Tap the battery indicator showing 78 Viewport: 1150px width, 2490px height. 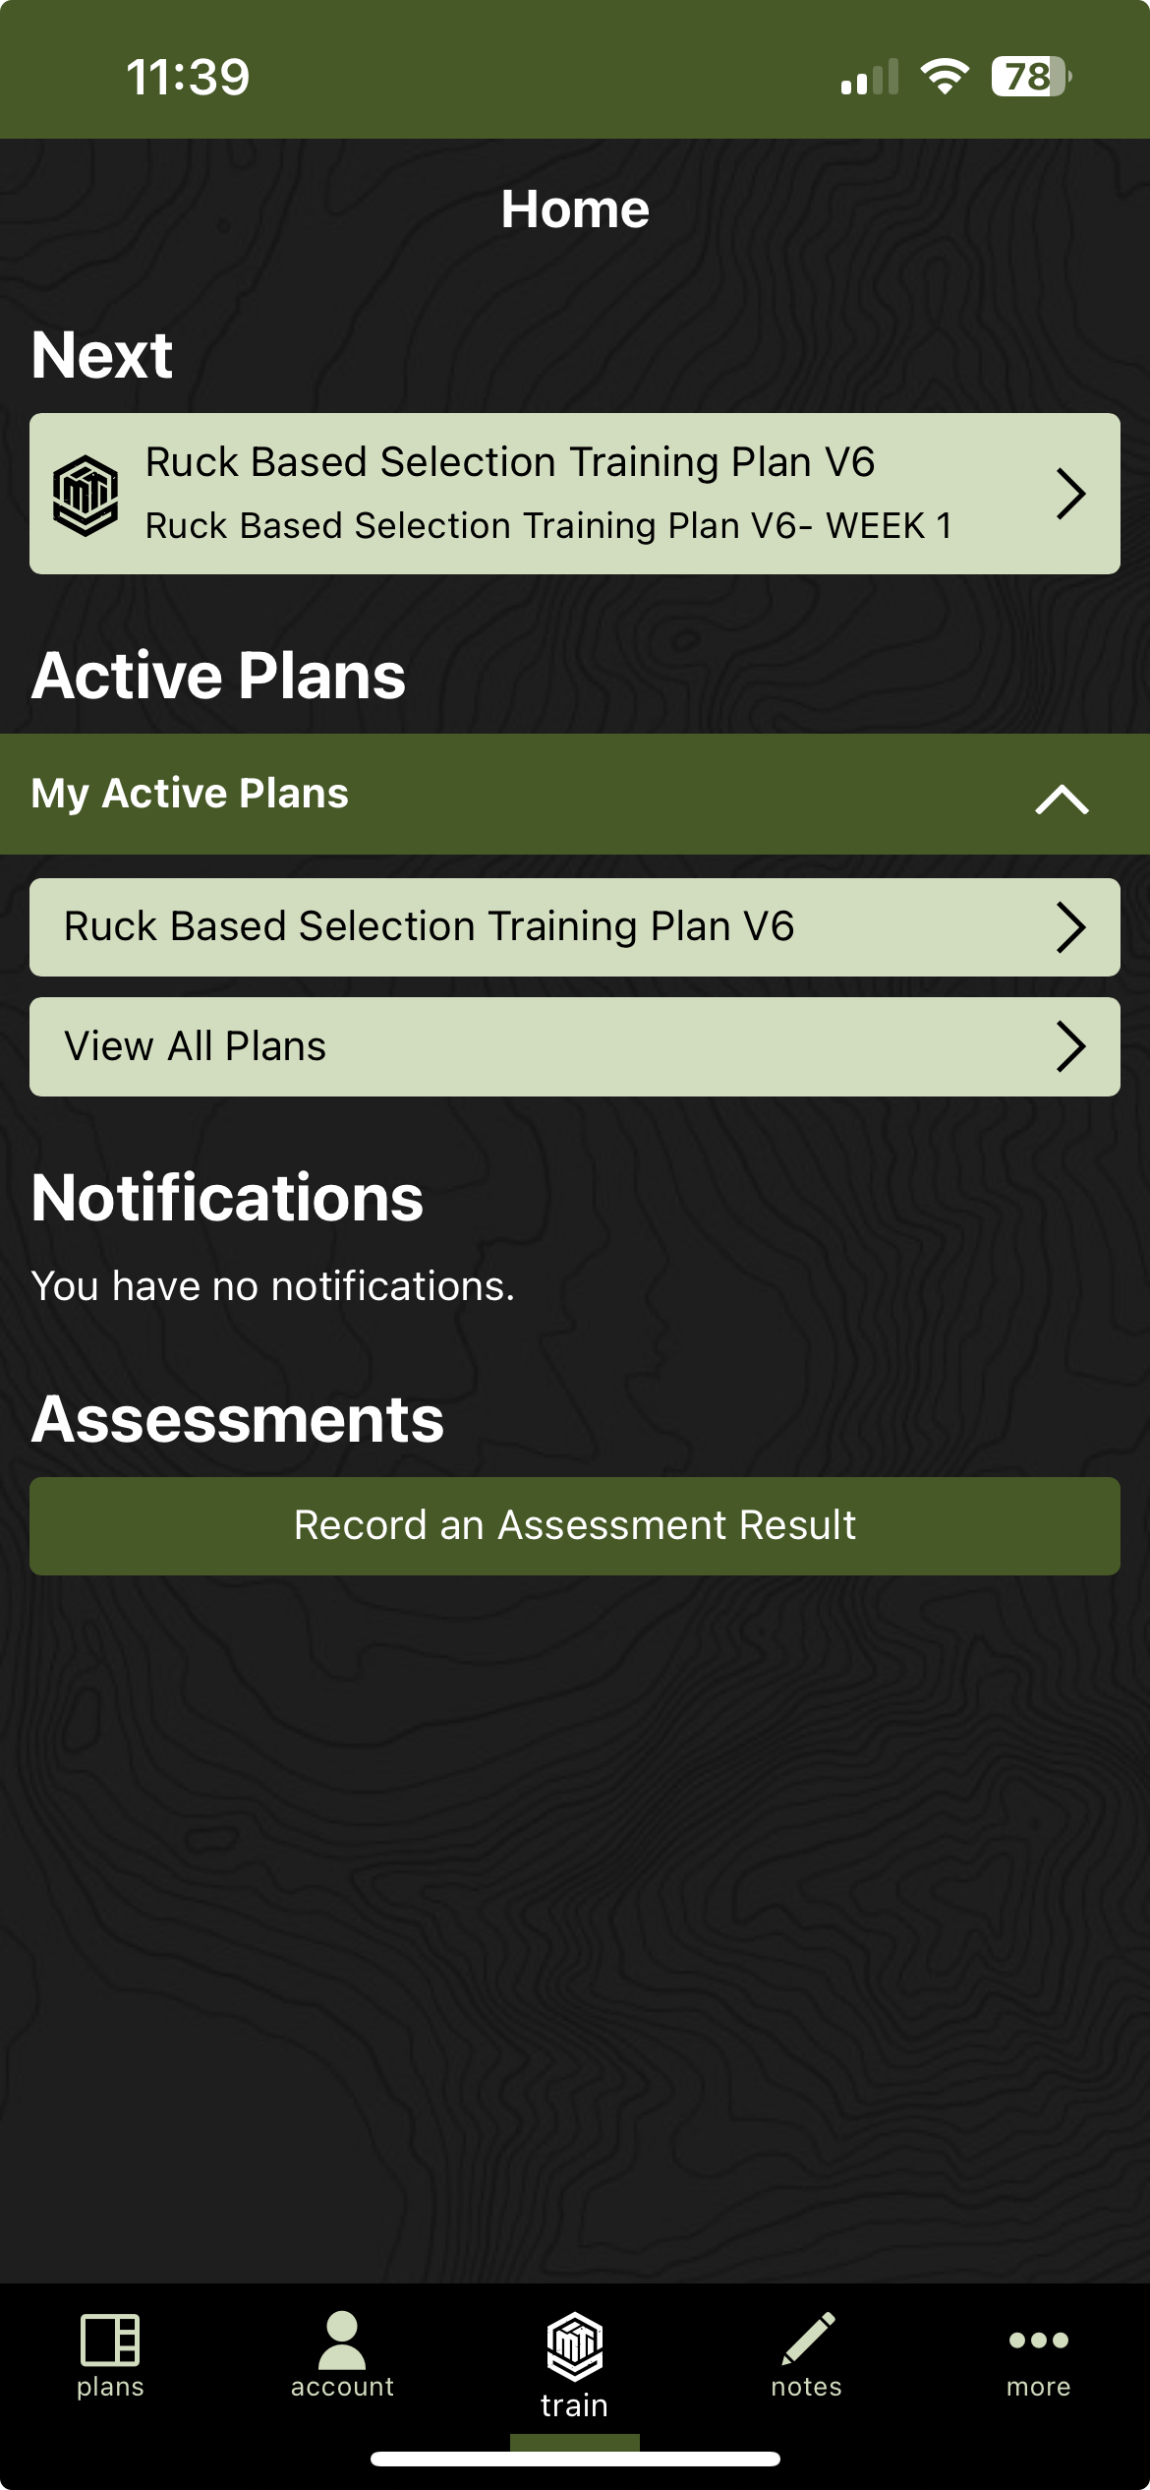(1030, 77)
